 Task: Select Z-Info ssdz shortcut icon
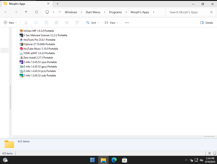[x=21, y=76]
